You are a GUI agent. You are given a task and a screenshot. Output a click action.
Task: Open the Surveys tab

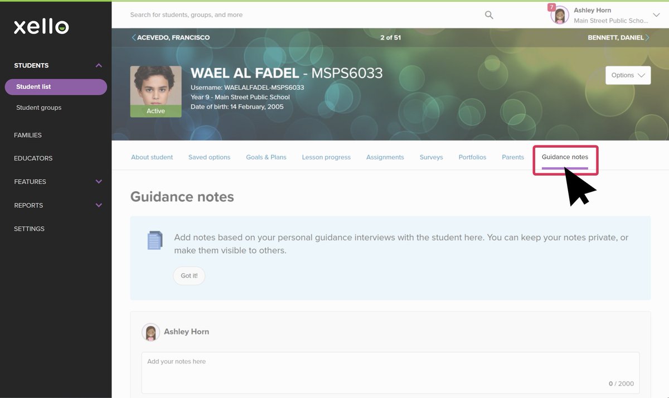tap(431, 157)
